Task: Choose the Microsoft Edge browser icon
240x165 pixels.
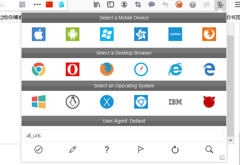Action: 209,69
